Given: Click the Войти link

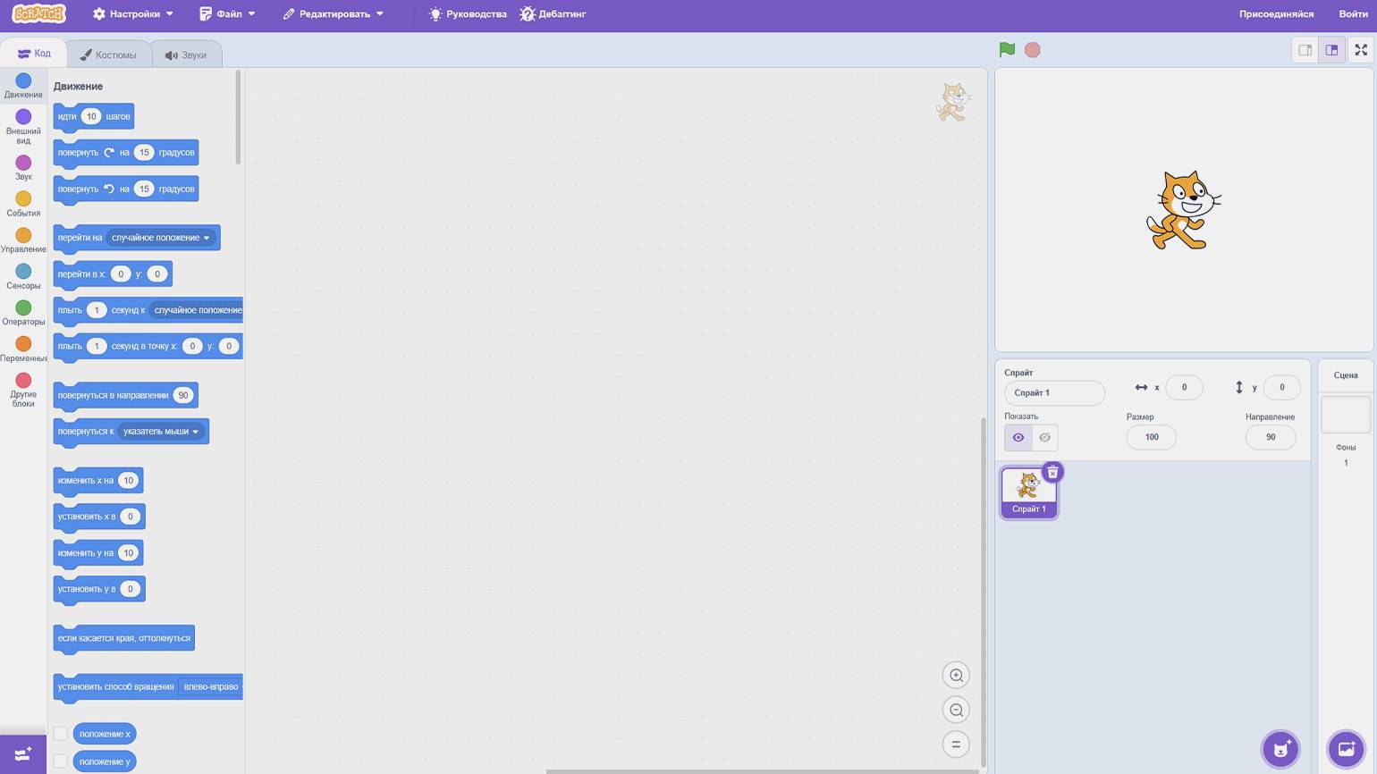Looking at the screenshot, I should coord(1352,14).
